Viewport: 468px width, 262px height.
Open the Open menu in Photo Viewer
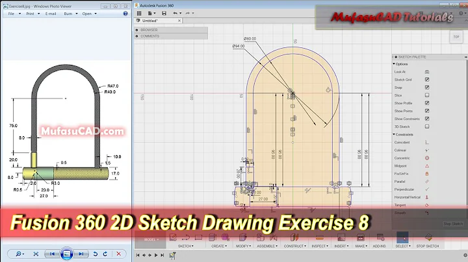[90, 14]
